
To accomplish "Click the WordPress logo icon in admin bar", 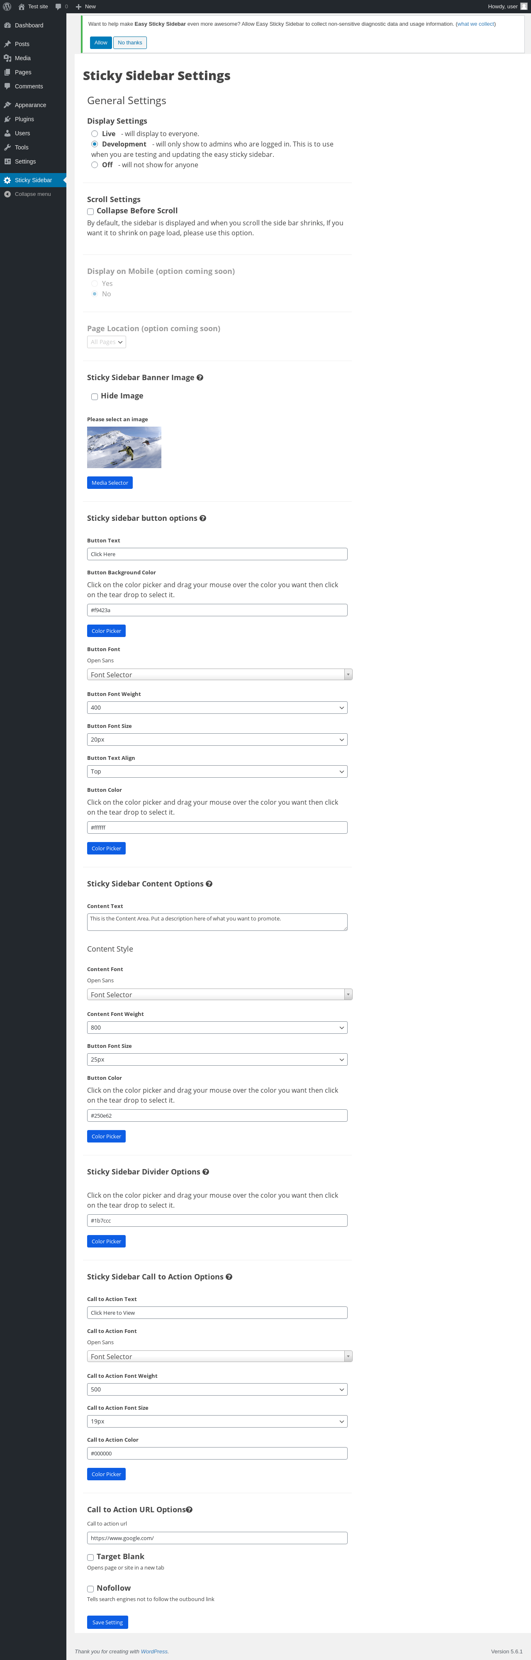I will [7, 7].
